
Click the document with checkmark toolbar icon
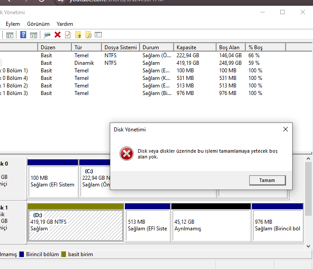click(x=68, y=35)
